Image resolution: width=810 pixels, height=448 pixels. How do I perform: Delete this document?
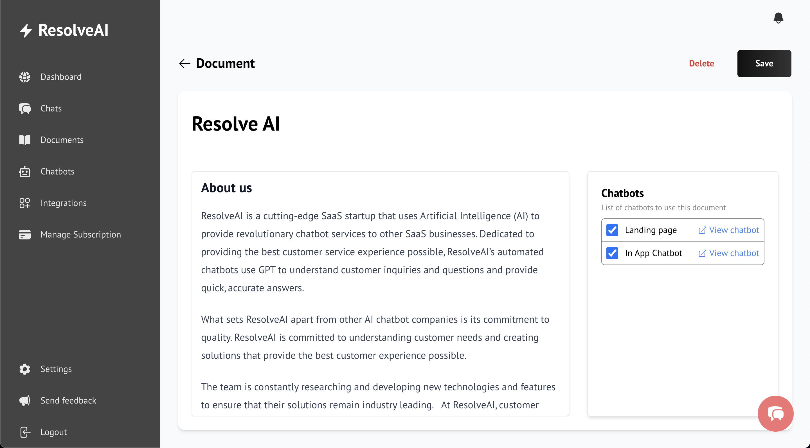(x=701, y=64)
